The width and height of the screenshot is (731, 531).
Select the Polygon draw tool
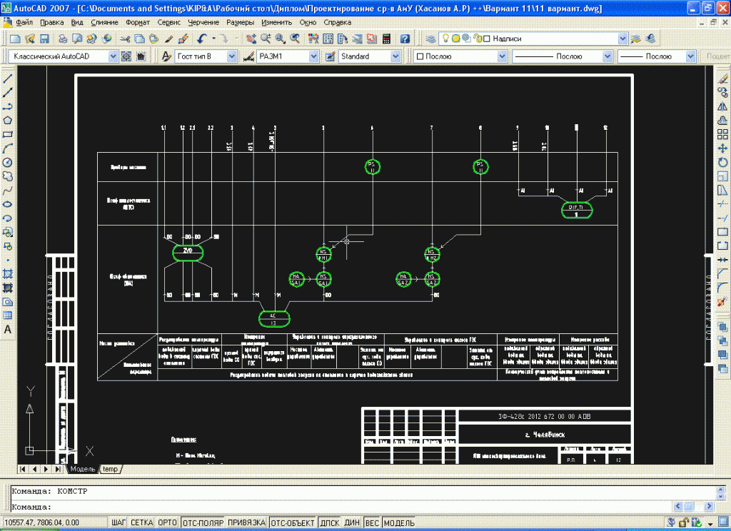pyautogui.click(x=7, y=121)
